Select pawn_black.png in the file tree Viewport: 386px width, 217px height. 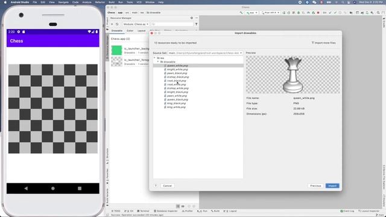(x=177, y=73)
